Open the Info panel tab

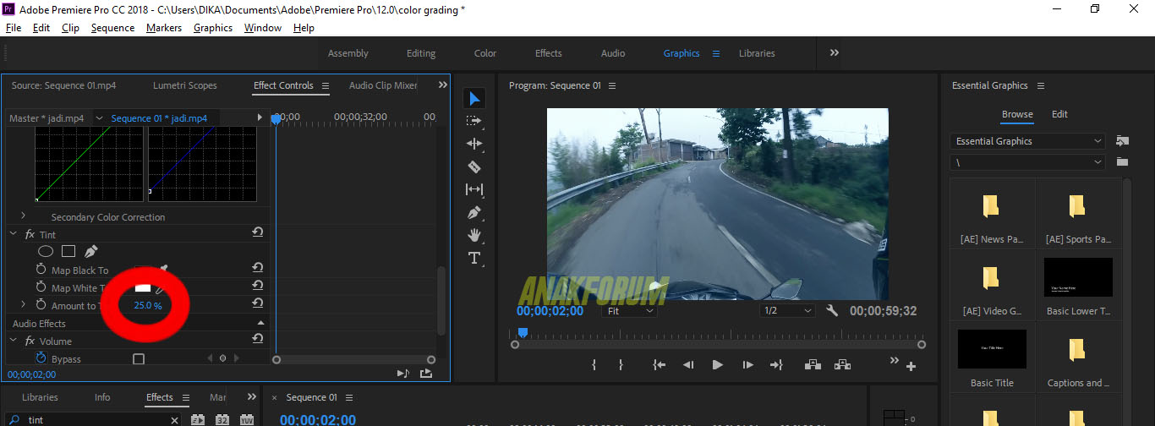tap(102, 397)
